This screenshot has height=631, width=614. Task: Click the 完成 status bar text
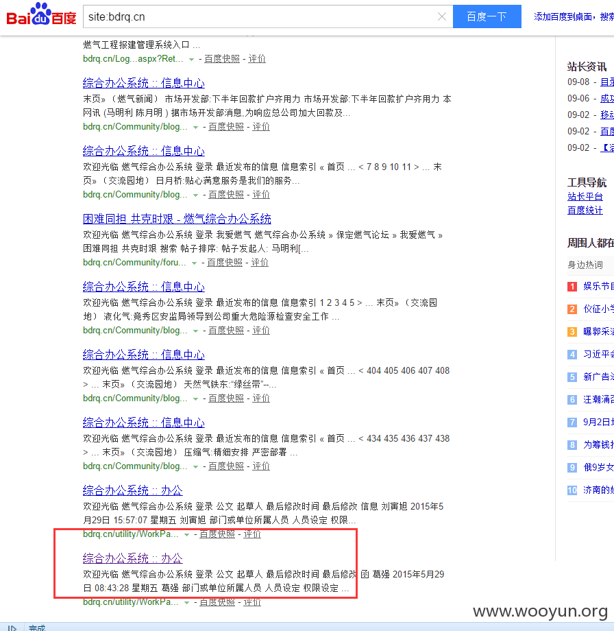[x=37, y=628]
